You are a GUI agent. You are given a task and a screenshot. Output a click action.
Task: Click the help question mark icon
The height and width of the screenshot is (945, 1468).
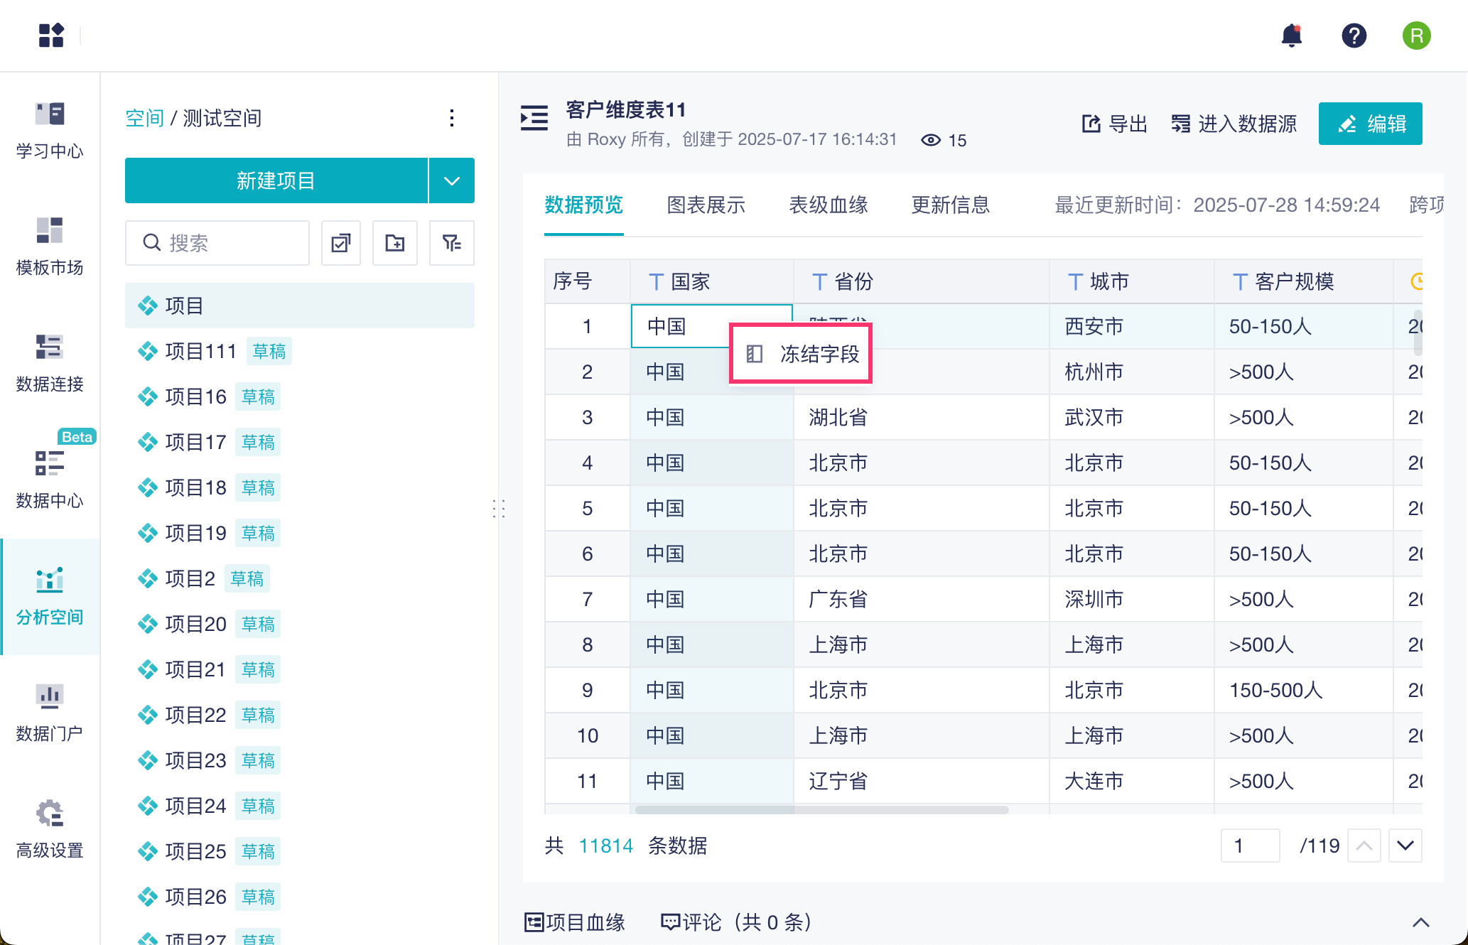click(1354, 36)
